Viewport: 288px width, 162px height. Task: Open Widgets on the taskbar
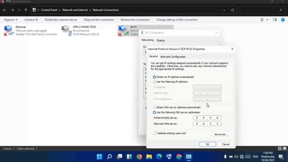click(x=129, y=157)
